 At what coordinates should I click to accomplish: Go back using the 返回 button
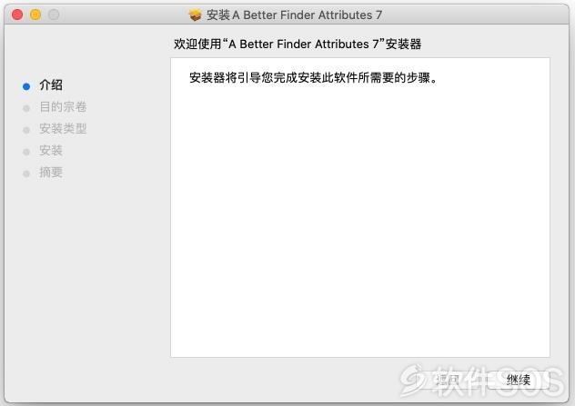[449, 380]
